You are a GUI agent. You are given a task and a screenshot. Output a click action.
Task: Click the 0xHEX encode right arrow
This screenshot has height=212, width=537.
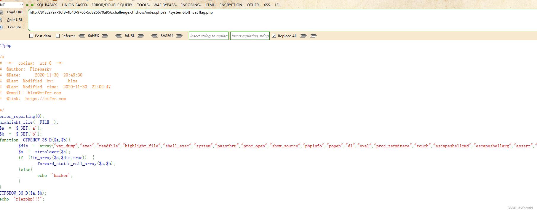pyautogui.click(x=105, y=36)
